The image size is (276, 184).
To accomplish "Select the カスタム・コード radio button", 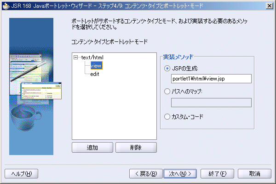I will tap(167, 116).
